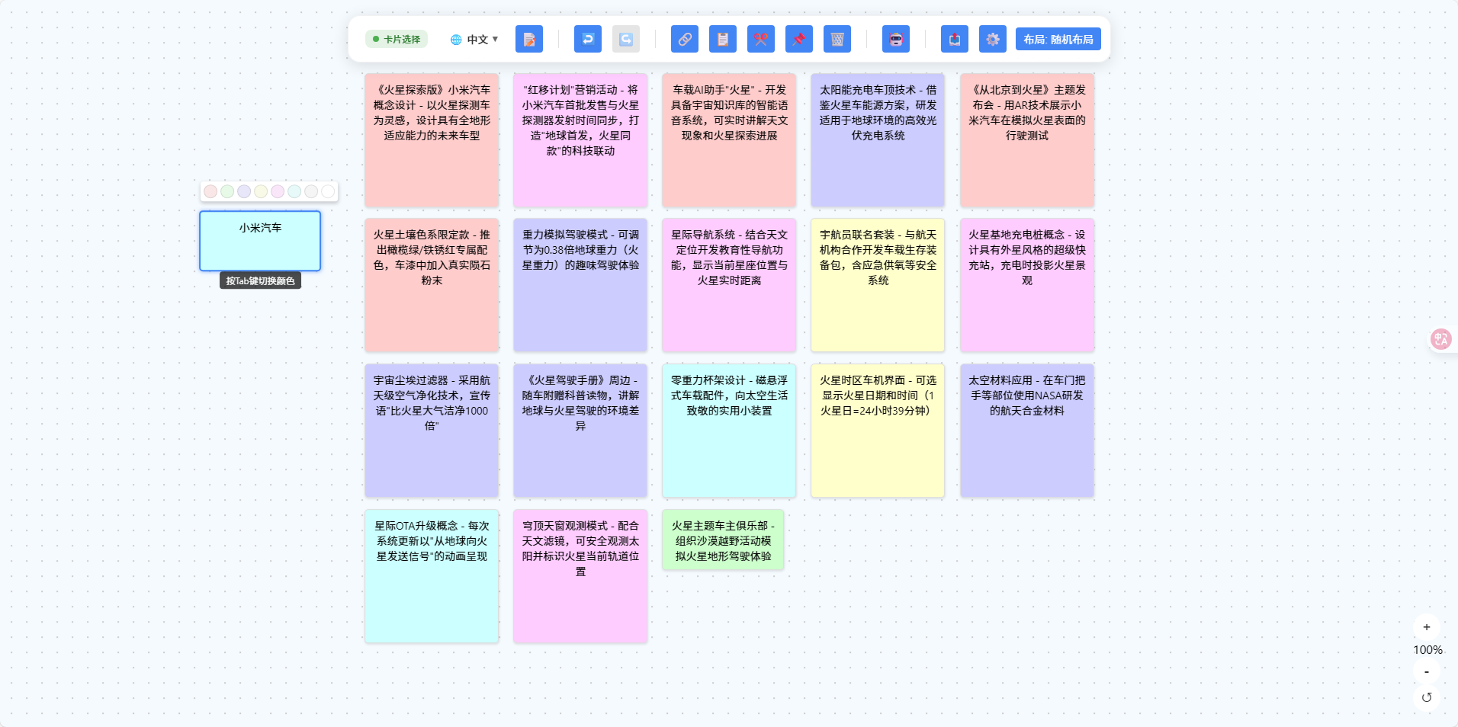Screen dimensions: 1458x727
Task: Pick the lavender purple color swatch
Action: pos(244,191)
